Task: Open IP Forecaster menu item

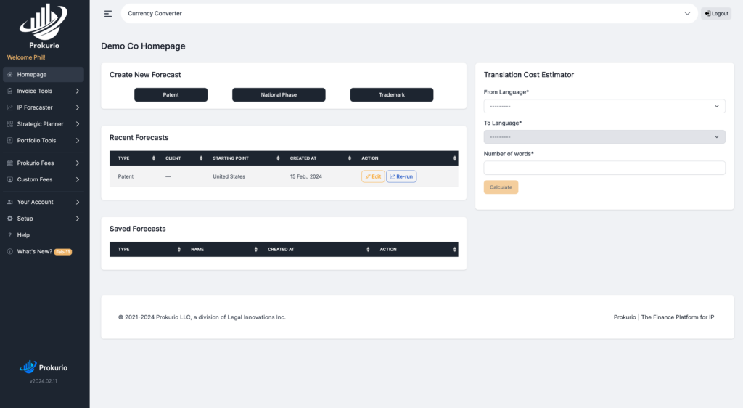Action: point(43,107)
